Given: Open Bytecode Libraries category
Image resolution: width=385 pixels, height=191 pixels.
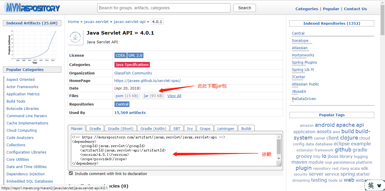Looking at the screenshot, I should (23, 108).
